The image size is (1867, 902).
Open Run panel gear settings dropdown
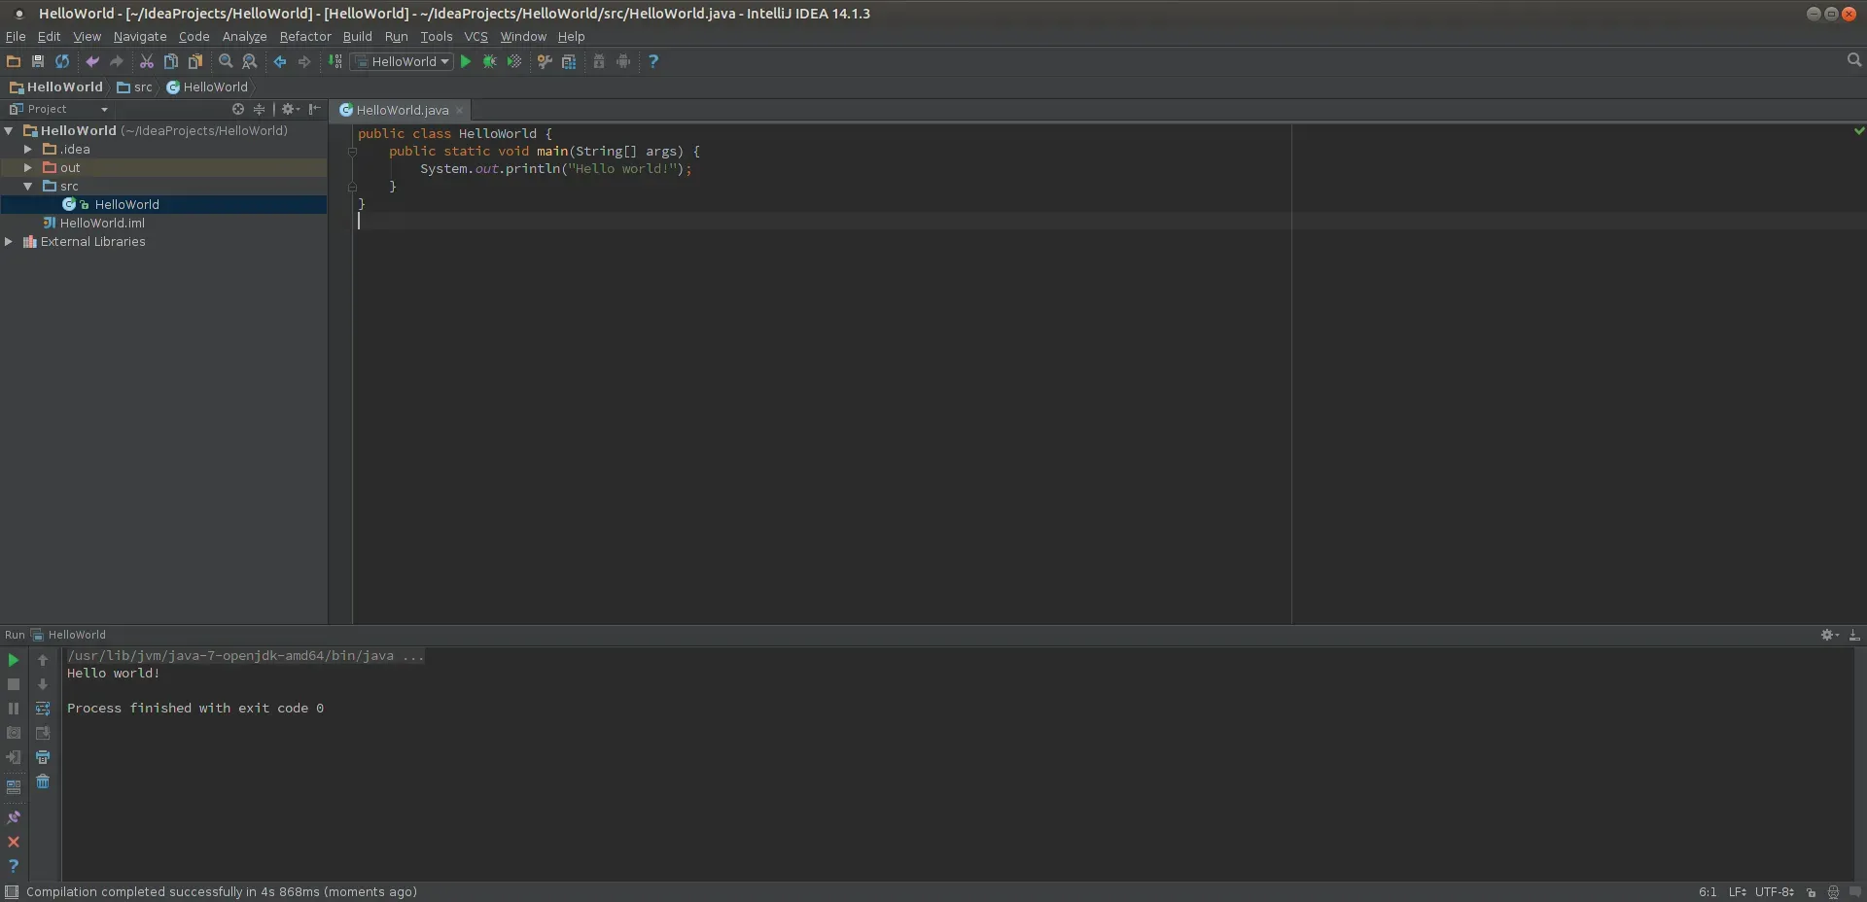coord(1829,635)
